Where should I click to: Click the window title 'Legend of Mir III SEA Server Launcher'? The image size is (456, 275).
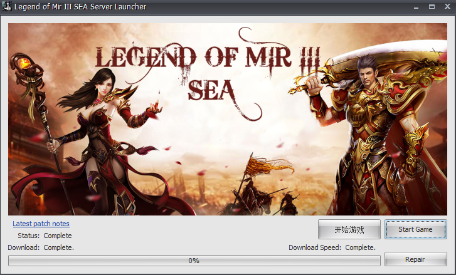click(80, 6)
